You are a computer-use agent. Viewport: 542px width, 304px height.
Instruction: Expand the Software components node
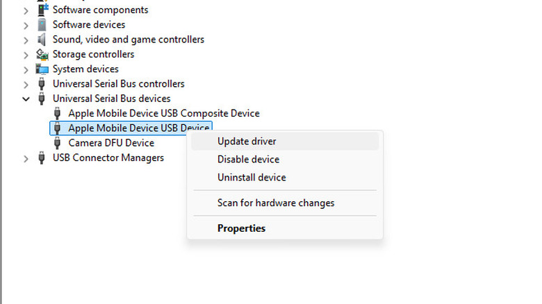pos(26,10)
